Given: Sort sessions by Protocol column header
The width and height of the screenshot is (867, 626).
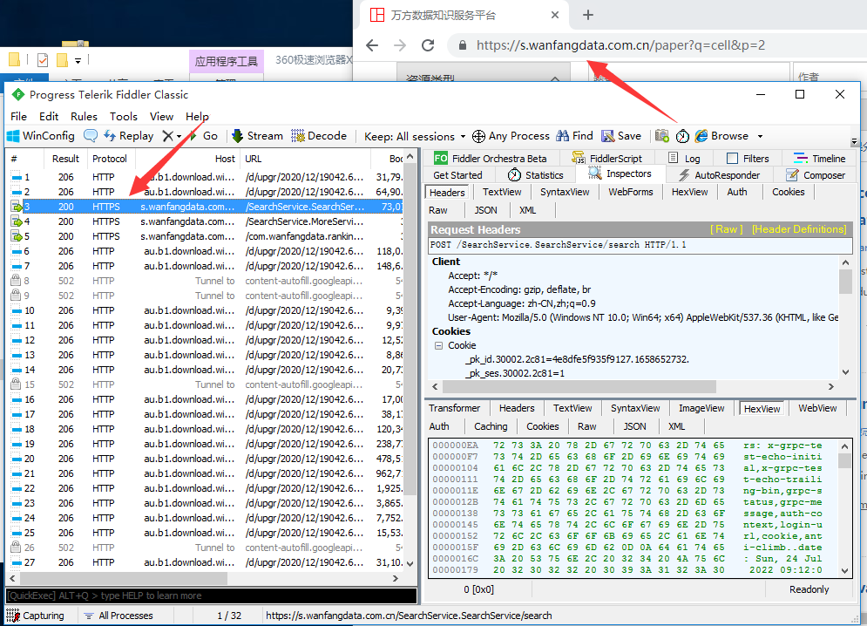Looking at the screenshot, I should pos(110,159).
